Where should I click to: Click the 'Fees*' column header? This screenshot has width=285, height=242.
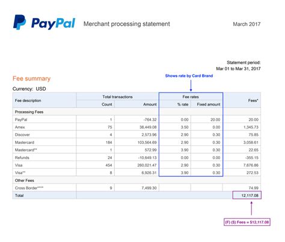click(x=253, y=100)
